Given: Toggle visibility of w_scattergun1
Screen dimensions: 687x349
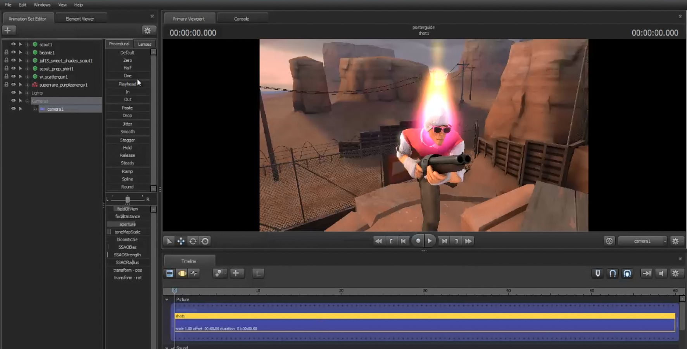Looking at the screenshot, I should 13,77.
